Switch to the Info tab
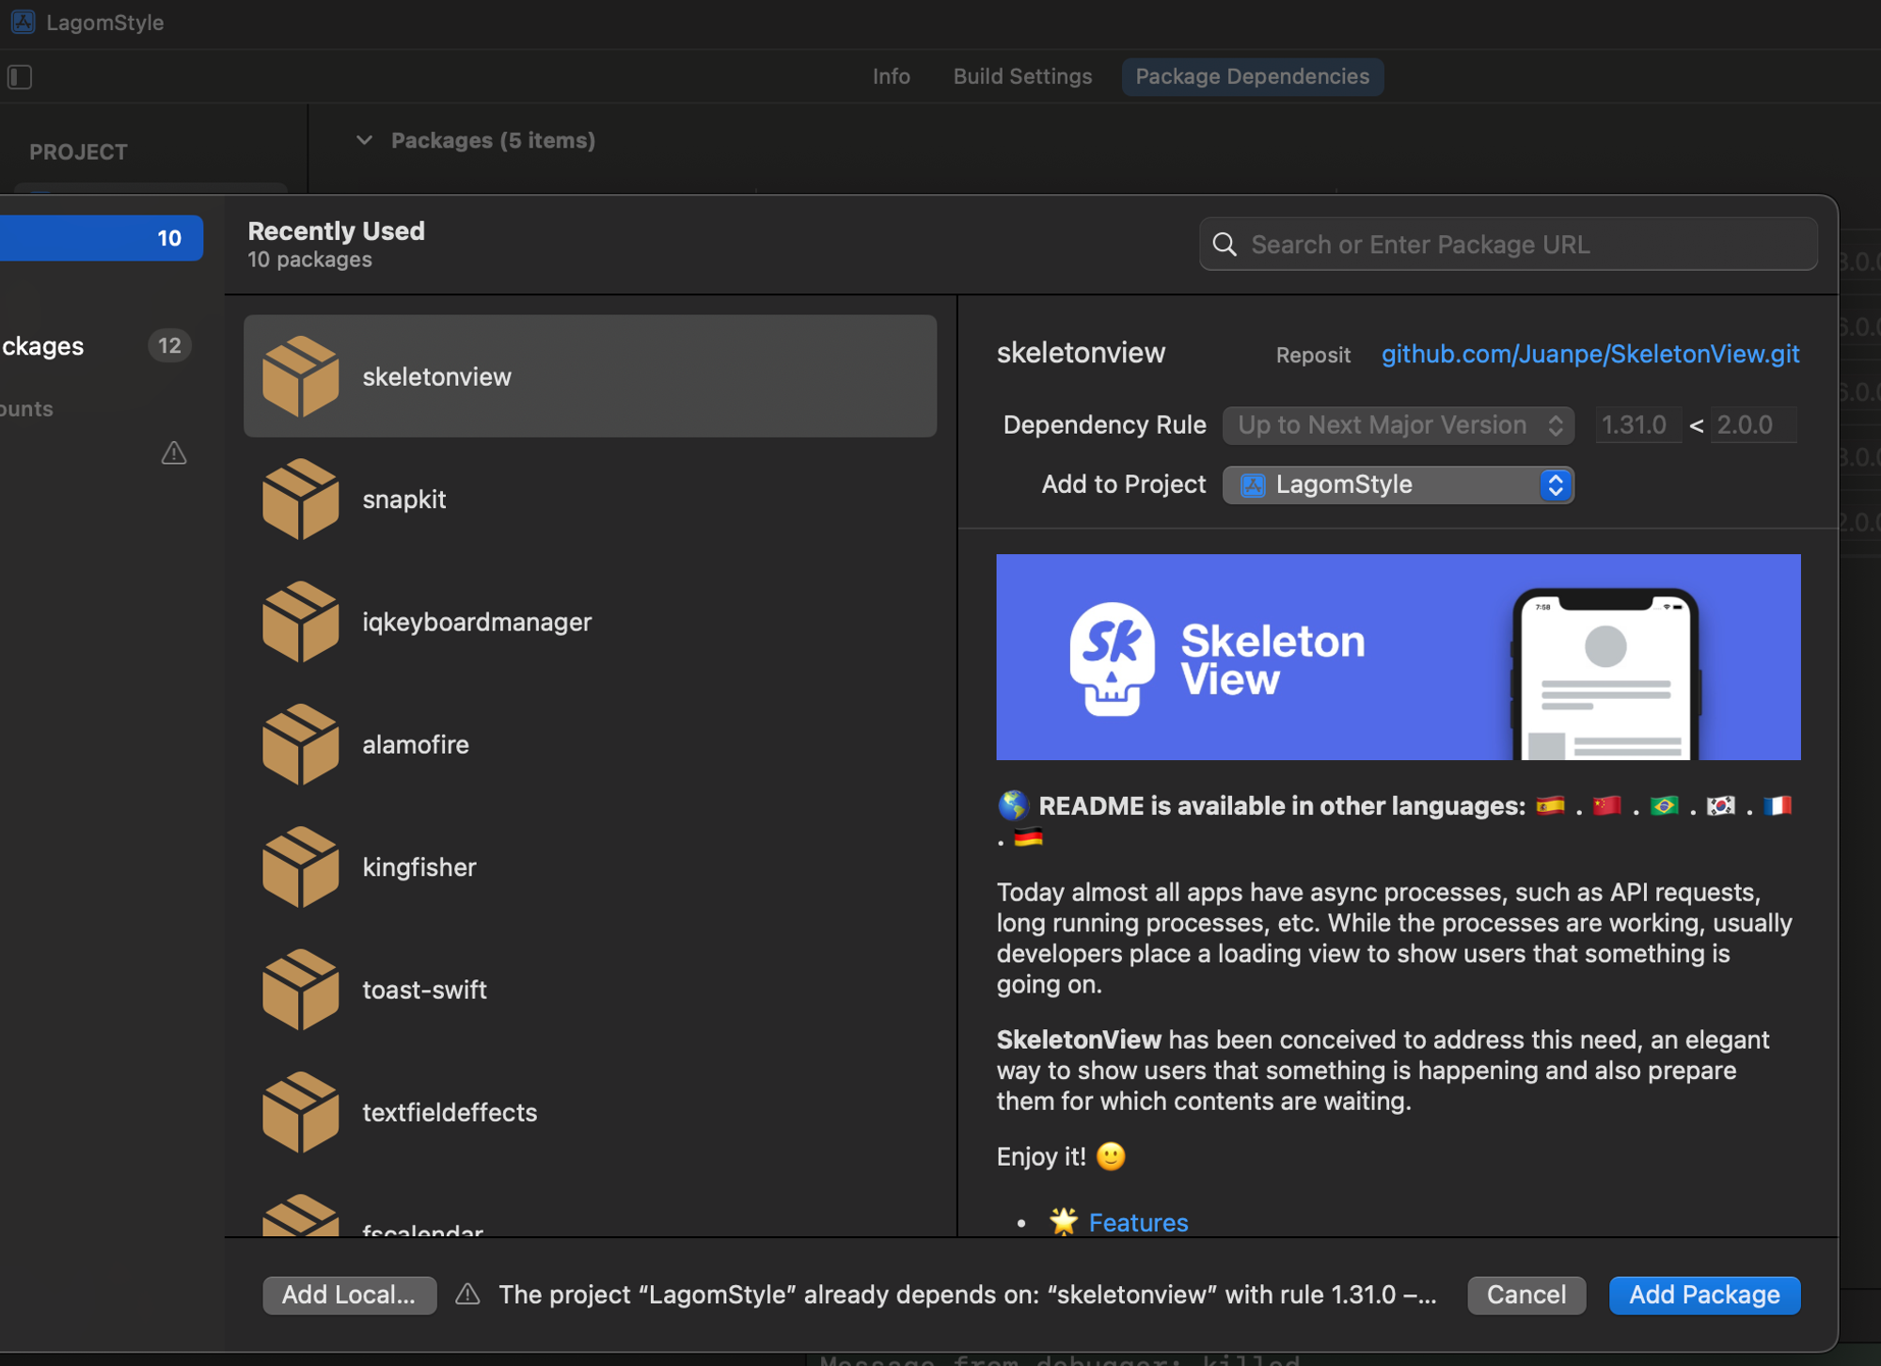 click(891, 76)
